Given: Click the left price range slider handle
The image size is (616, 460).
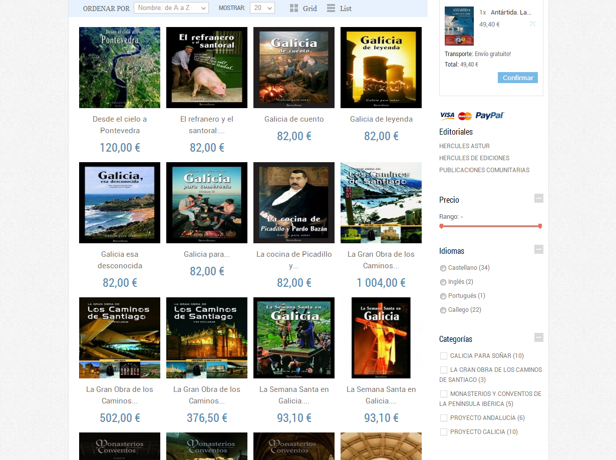Looking at the screenshot, I should (x=441, y=226).
